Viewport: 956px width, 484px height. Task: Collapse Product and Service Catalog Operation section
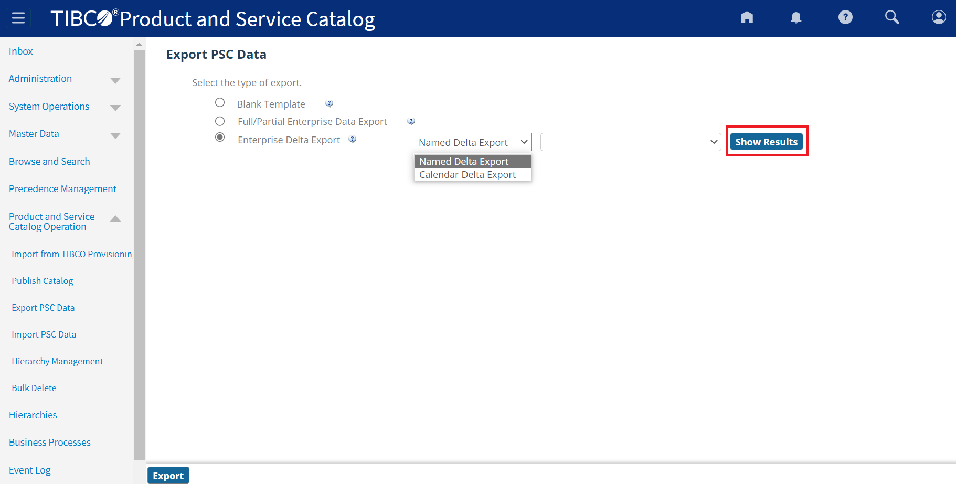(115, 219)
